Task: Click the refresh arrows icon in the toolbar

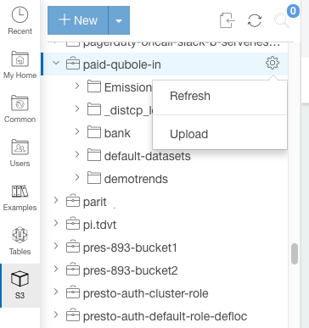Action: tap(255, 20)
